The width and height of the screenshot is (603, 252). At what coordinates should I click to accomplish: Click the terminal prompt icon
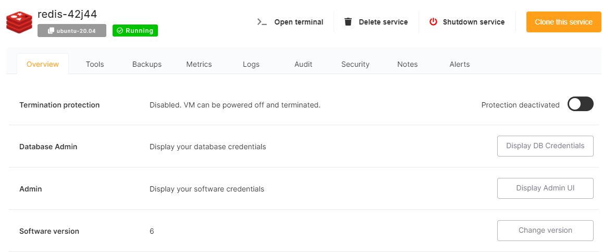262,22
